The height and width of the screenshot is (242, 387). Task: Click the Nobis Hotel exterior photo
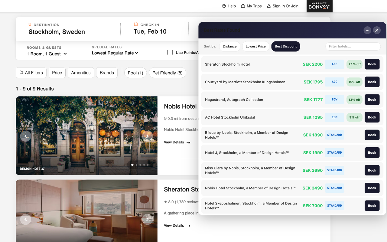coord(86,136)
